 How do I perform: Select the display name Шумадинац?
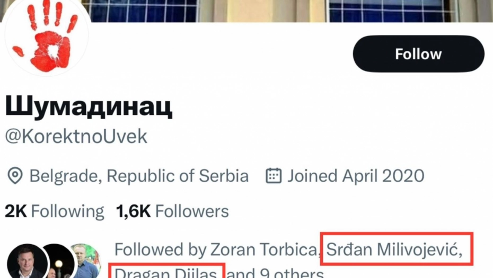pos(89,106)
